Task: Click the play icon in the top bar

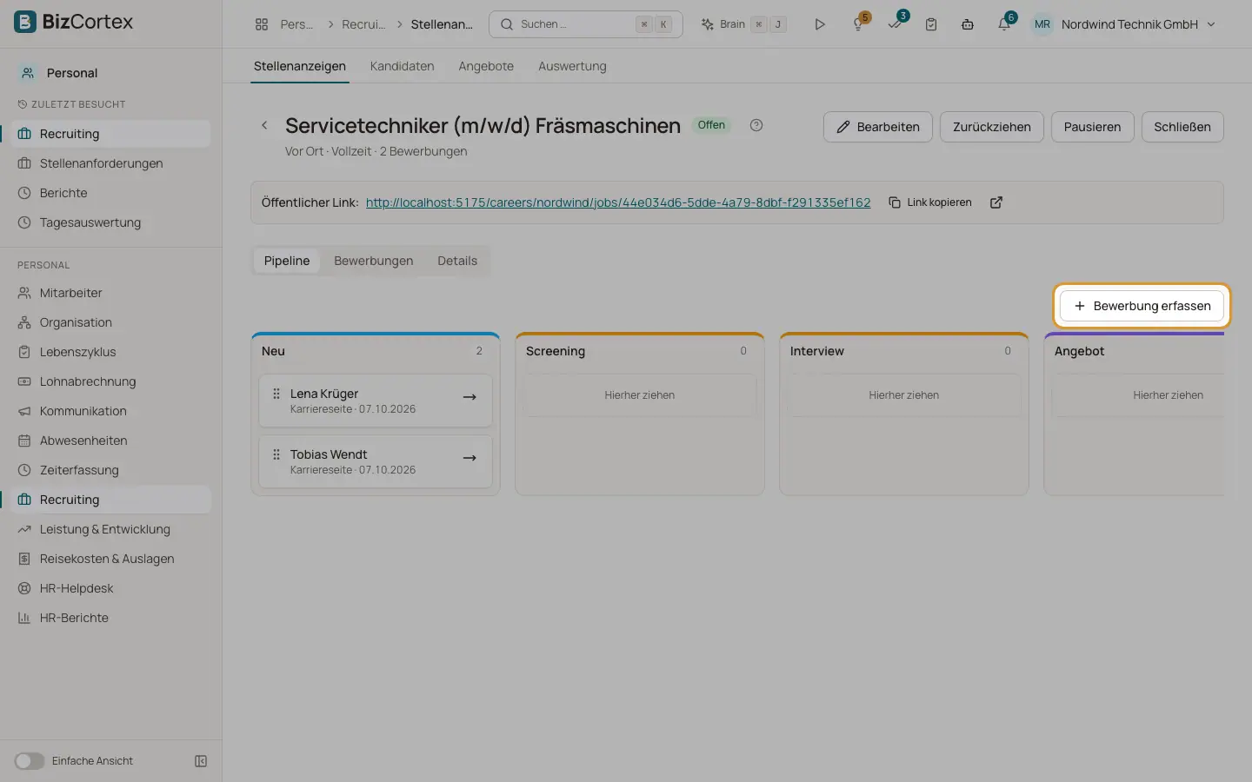Action: (820, 24)
